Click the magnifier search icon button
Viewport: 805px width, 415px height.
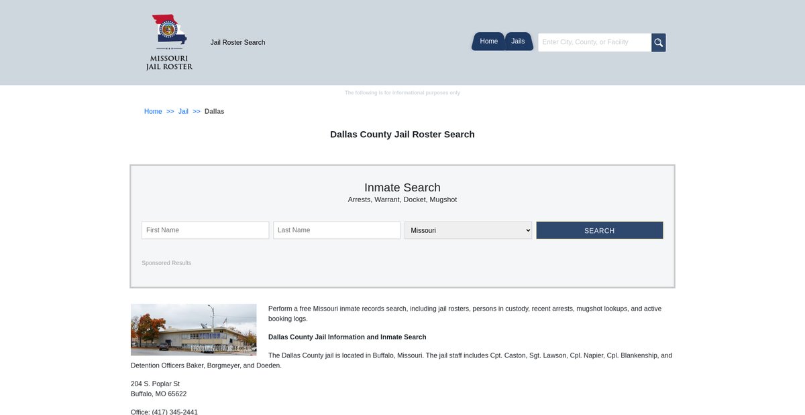click(659, 43)
